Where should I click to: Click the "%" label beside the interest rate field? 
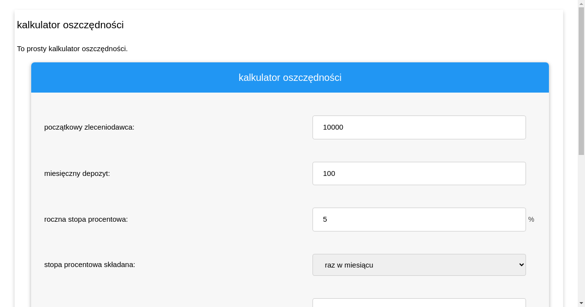[531, 219]
